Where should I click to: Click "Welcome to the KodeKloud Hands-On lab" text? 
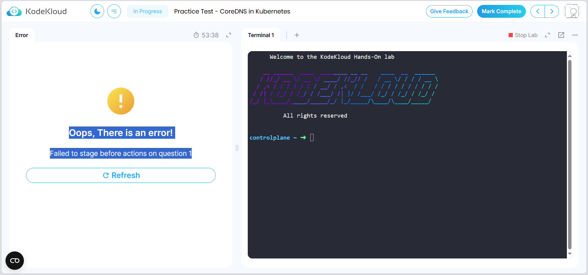point(332,57)
